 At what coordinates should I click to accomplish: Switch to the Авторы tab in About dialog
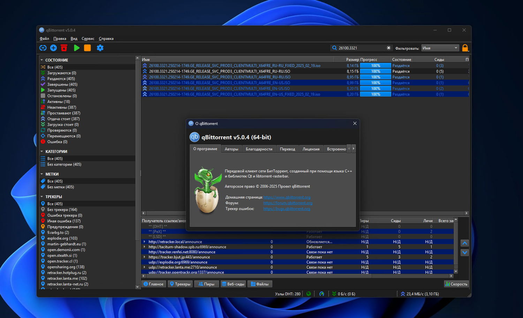(x=231, y=149)
